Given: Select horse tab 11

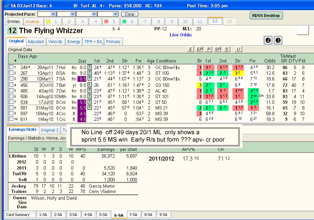Looking at the screenshot, I should click(200, 21).
